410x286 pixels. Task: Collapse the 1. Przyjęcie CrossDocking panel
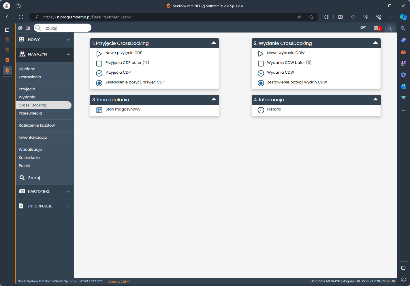(x=214, y=43)
